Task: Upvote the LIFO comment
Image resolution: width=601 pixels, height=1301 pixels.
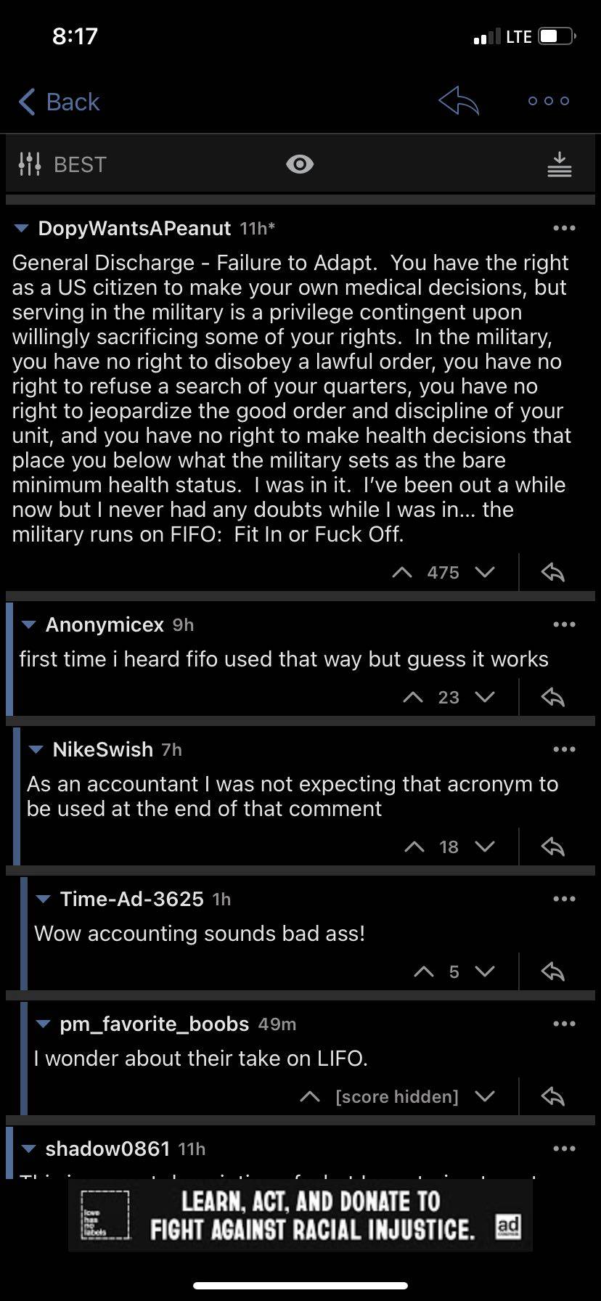Action: coord(310,1096)
